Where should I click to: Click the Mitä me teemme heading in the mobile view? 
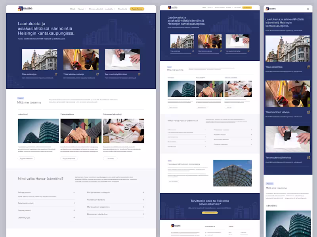[x=276, y=188]
